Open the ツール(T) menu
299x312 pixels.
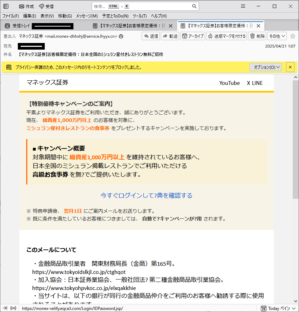click(140, 16)
